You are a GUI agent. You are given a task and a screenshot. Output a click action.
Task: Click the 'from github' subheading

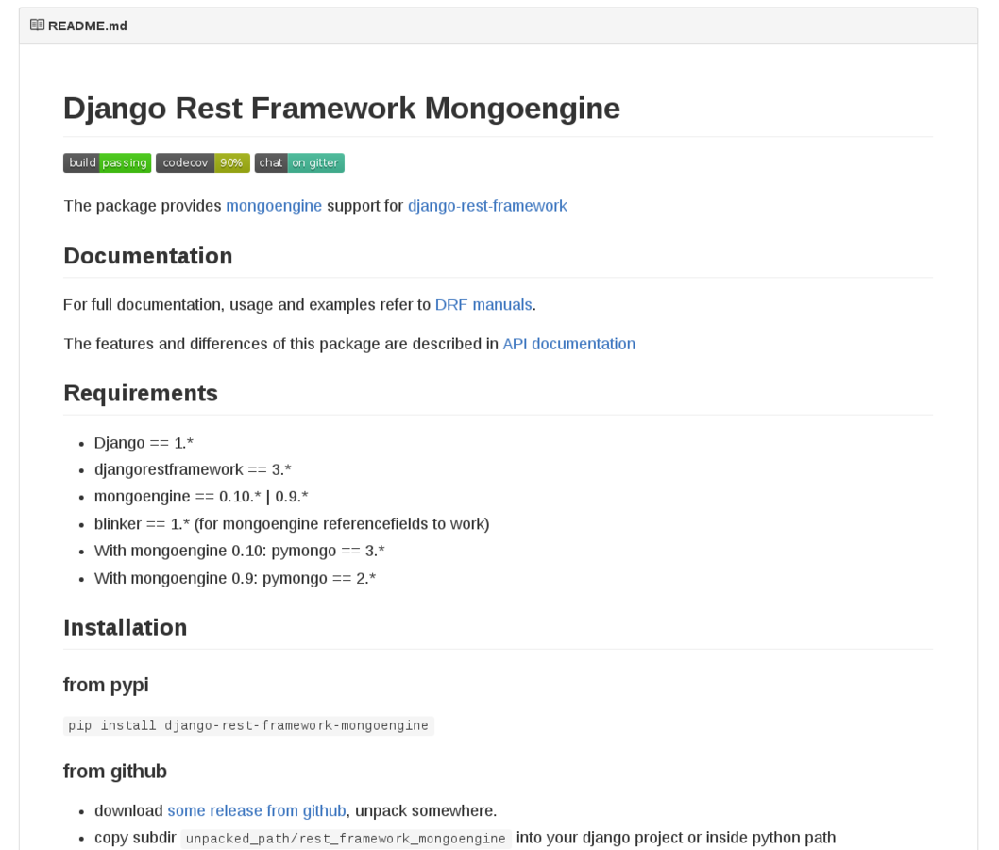(114, 771)
